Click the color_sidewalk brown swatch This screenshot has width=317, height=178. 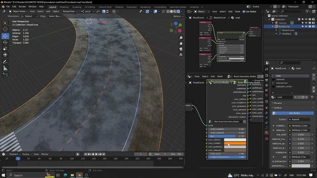pos(235,150)
